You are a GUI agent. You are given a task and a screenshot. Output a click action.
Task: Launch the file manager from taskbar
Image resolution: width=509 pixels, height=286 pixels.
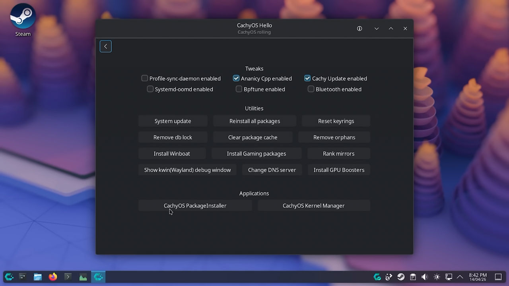pos(38,277)
